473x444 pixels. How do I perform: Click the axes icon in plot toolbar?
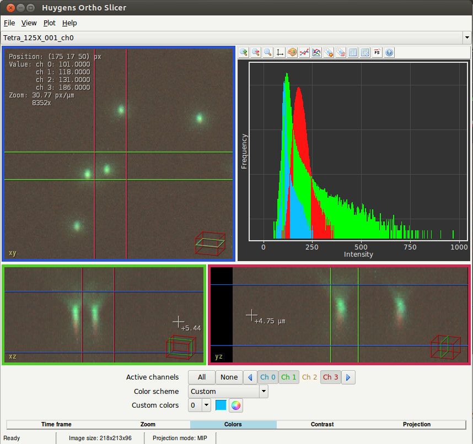pos(280,53)
